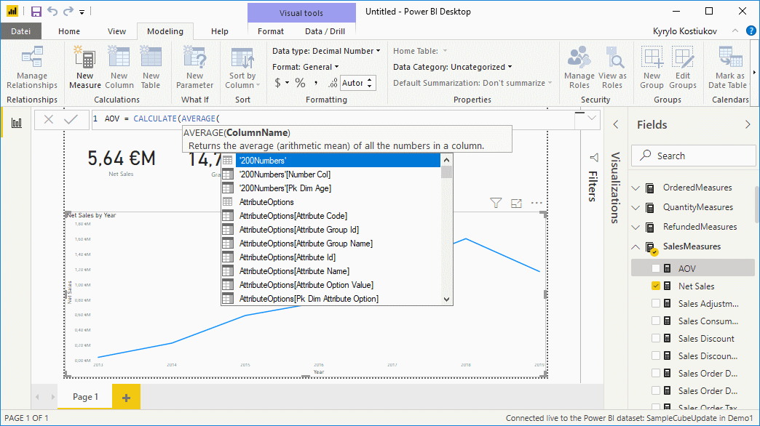Image resolution: width=760 pixels, height=426 pixels.
Task: Collapse the Fields pane arrow
Action: [748, 125]
